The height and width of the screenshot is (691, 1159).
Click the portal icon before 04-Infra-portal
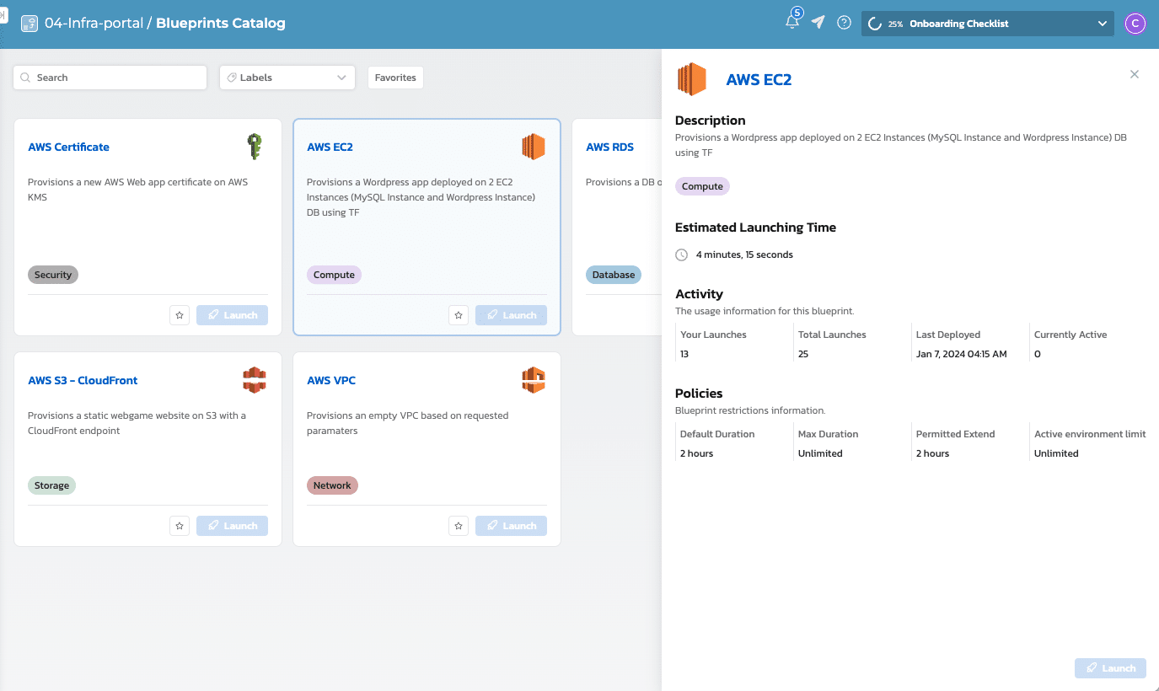tap(30, 23)
